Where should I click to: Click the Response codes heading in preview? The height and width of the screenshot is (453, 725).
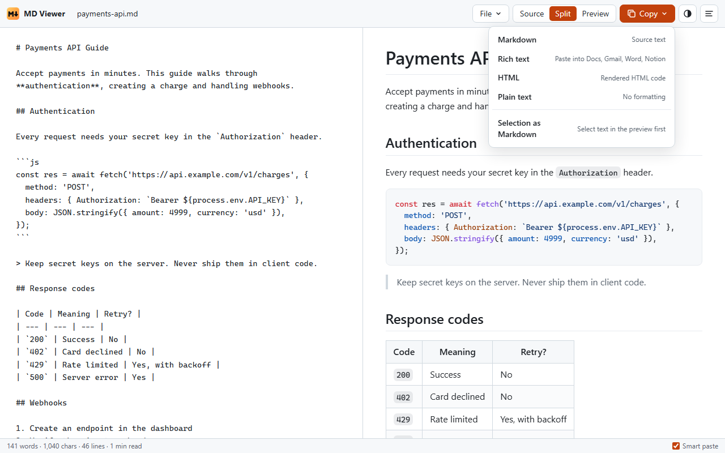(x=434, y=319)
